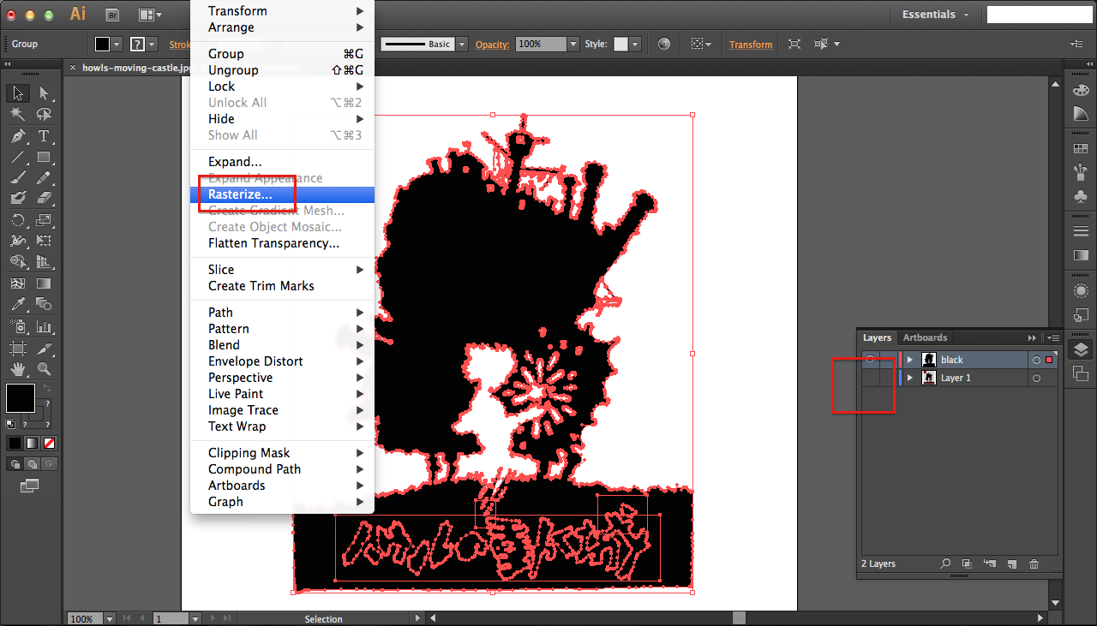Click the Opacity label link
This screenshot has height=626, width=1097.
pyautogui.click(x=492, y=45)
